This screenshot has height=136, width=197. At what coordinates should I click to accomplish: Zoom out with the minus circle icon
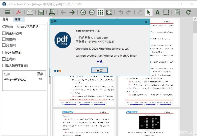(x=92, y=12)
